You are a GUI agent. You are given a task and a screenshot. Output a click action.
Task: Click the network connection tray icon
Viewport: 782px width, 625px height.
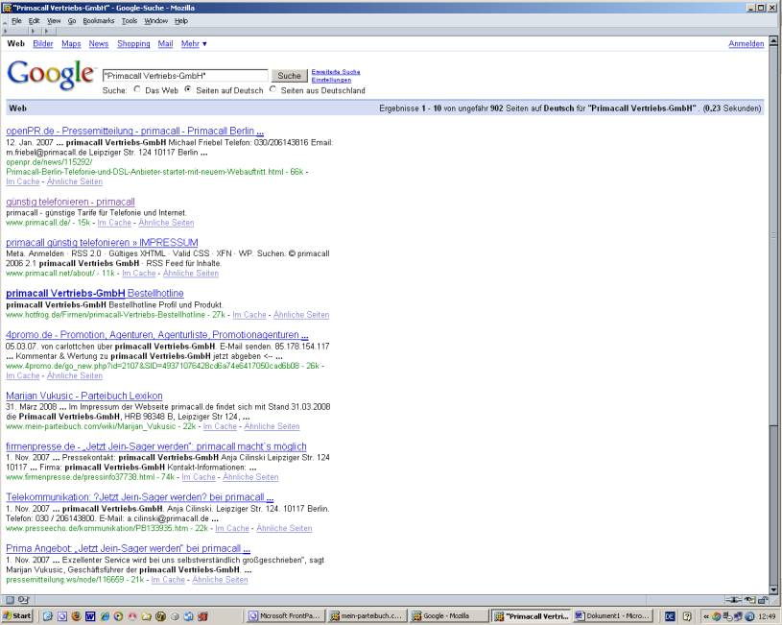[x=738, y=616]
